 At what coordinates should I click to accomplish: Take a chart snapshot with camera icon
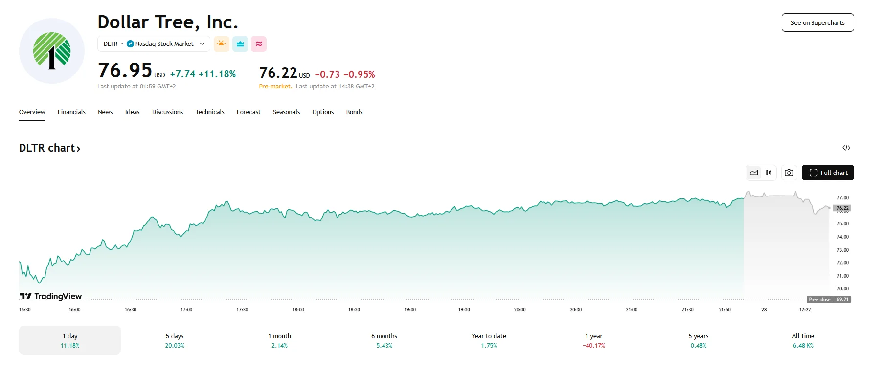click(x=789, y=173)
